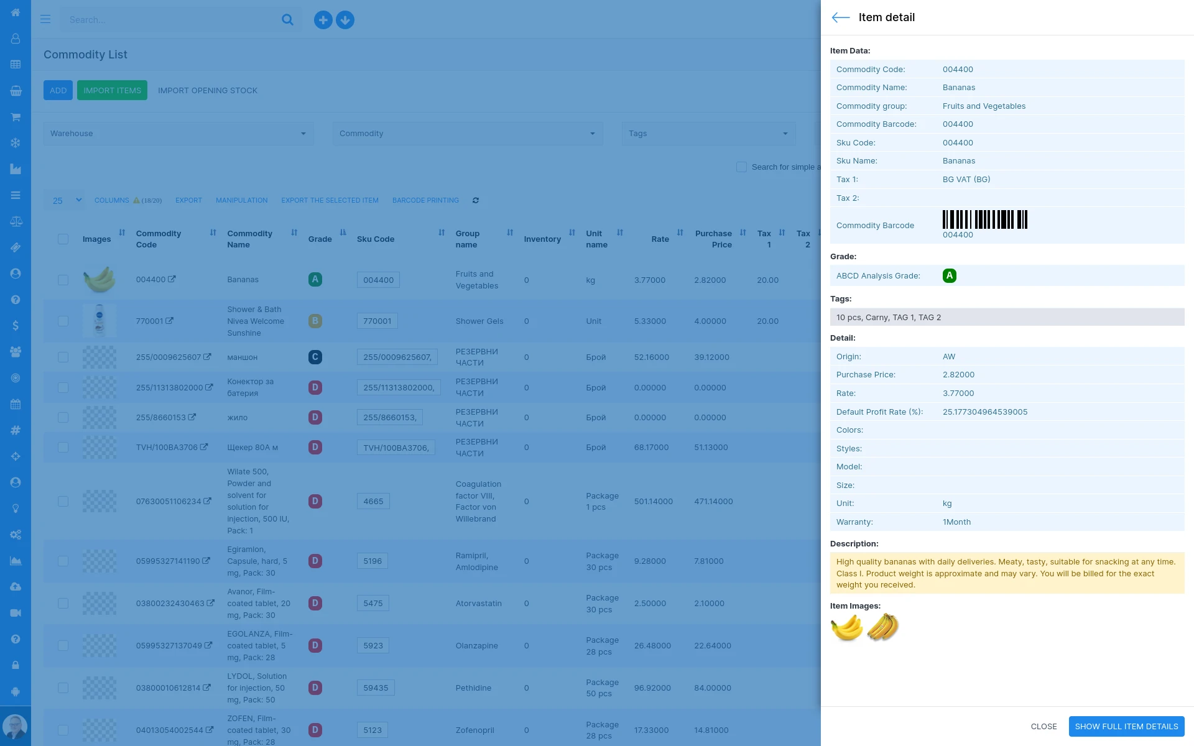The width and height of the screenshot is (1194, 746).
Task: Click the refresh table icon
Action: pyautogui.click(x=476, y=200)
